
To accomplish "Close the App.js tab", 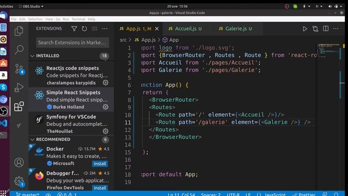I will point(157,29).
